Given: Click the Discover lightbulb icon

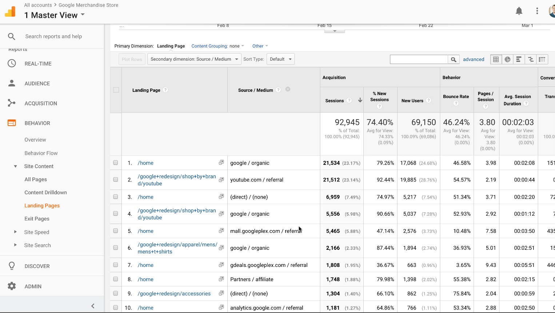Looking at the screenshot, I should coord(12,266).
